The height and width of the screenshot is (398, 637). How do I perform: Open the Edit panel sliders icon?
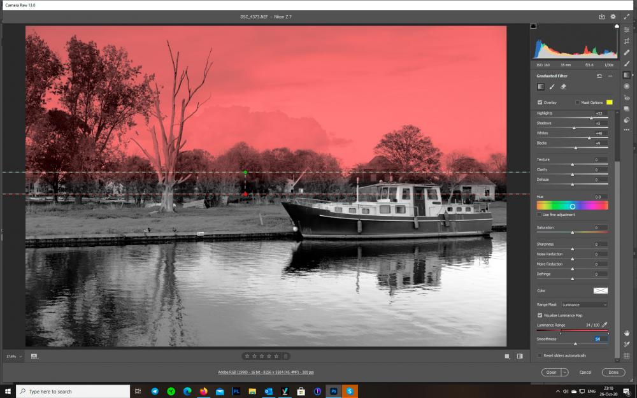[626, 30]
